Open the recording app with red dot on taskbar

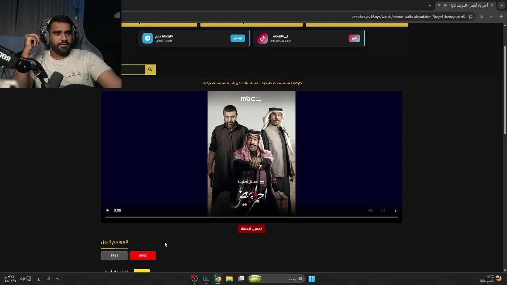[194, 279]
